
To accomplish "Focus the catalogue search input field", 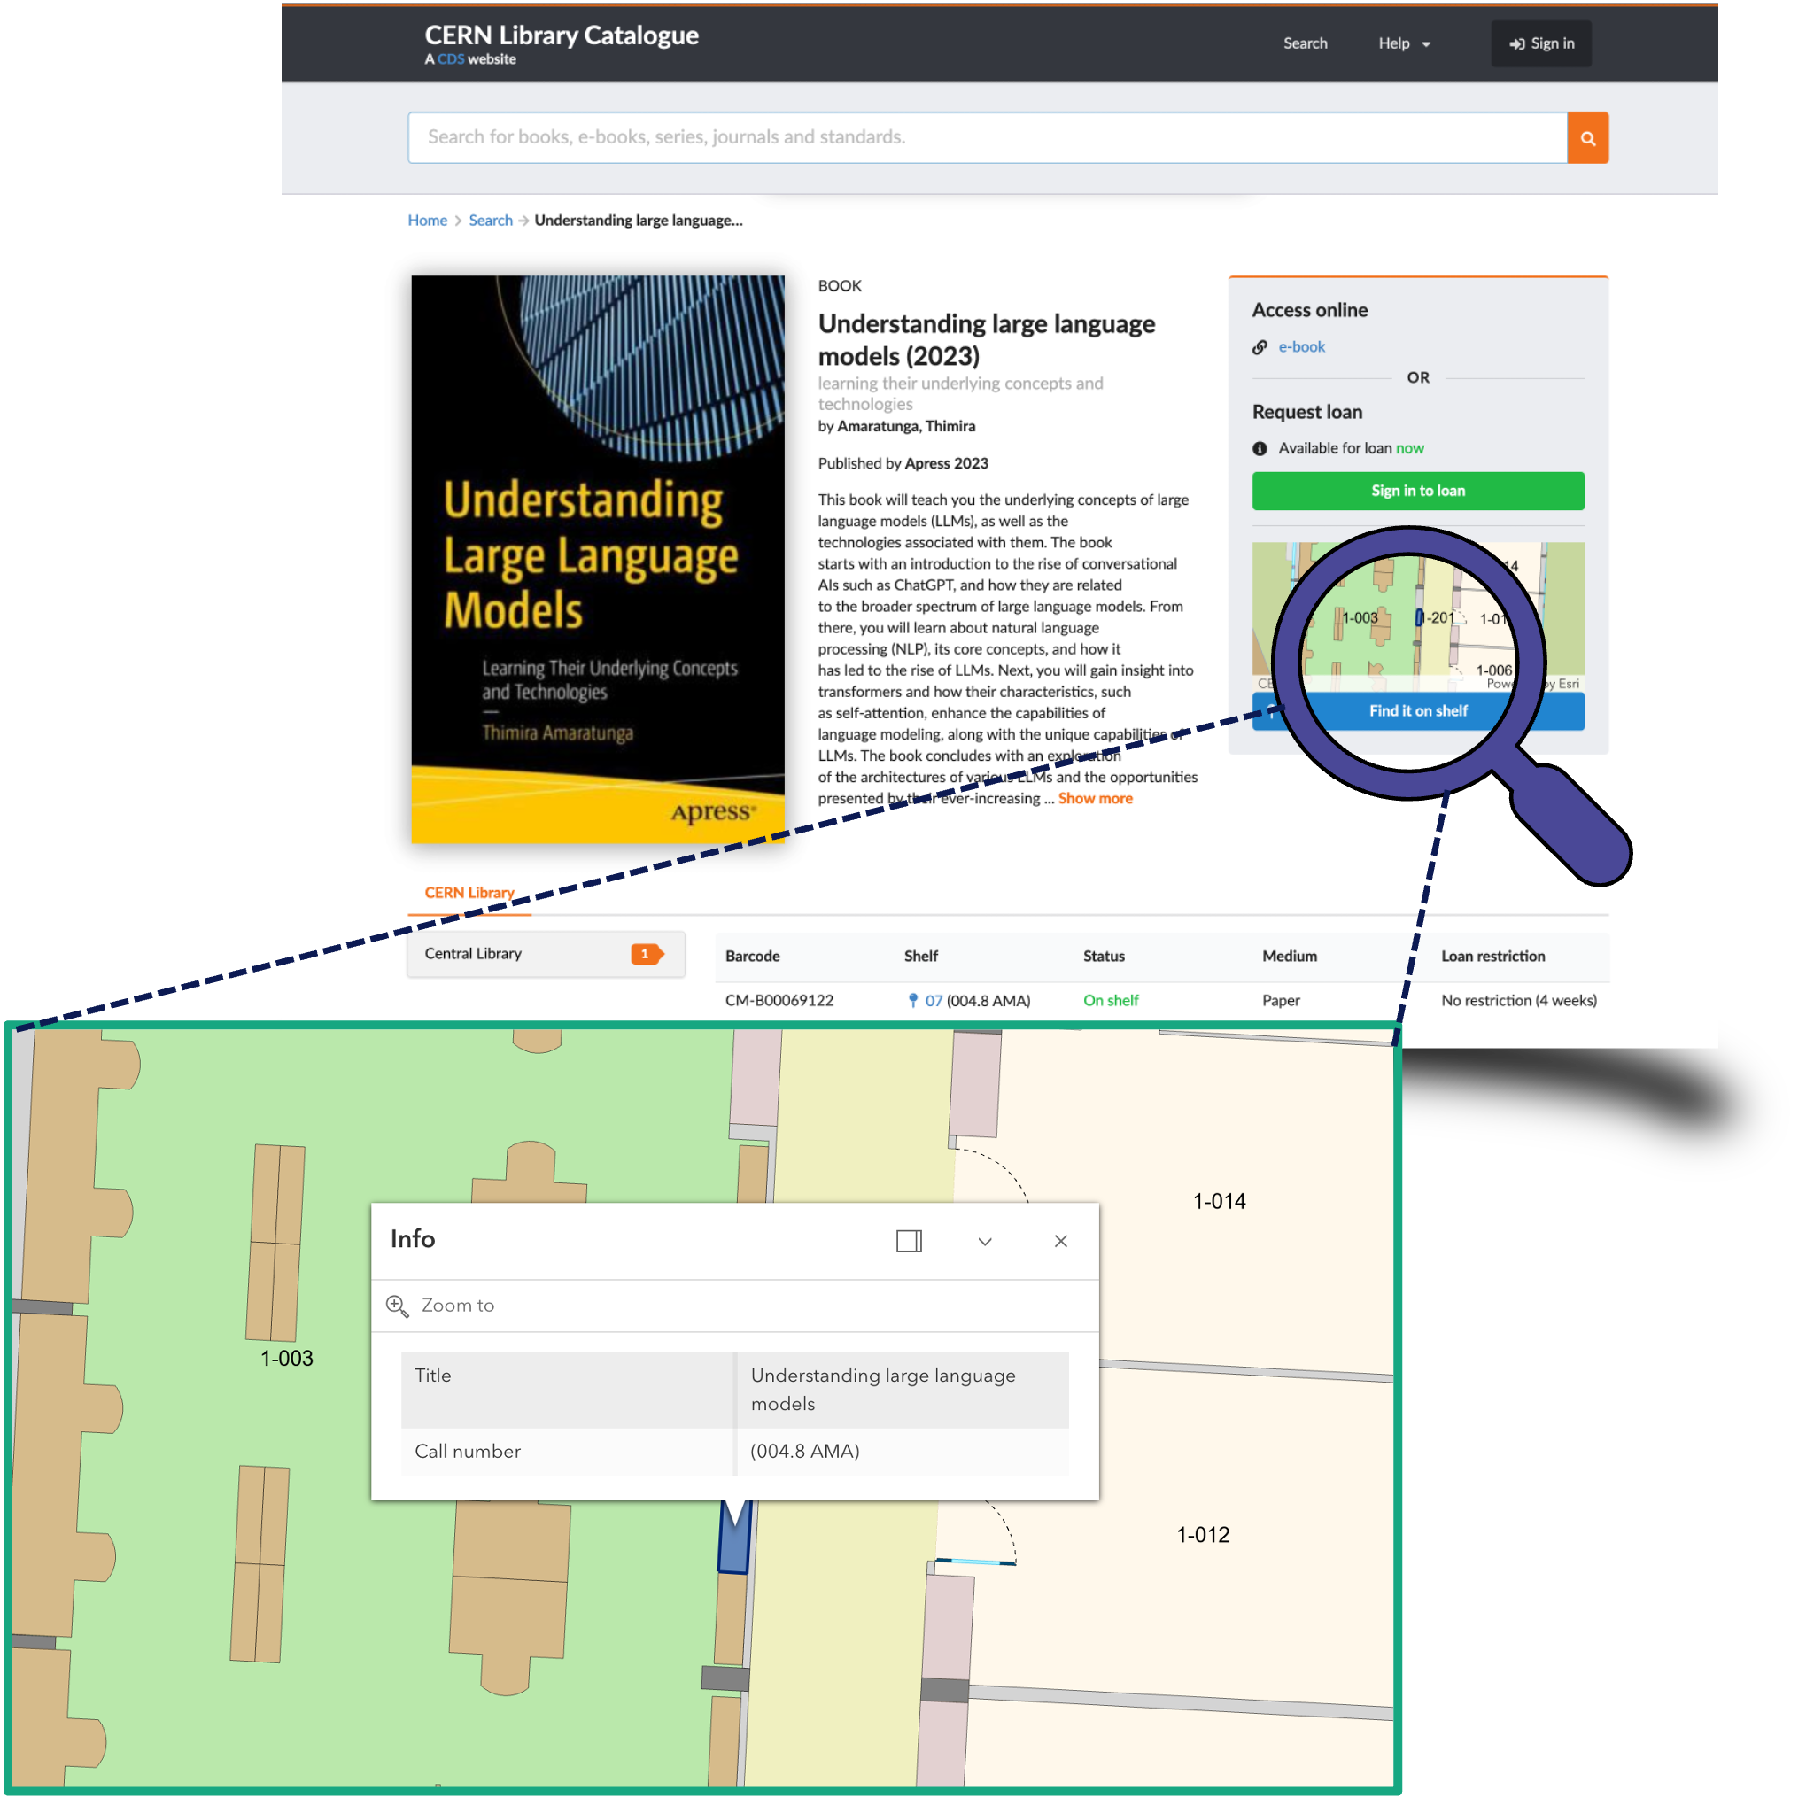I will pos(986,138).
